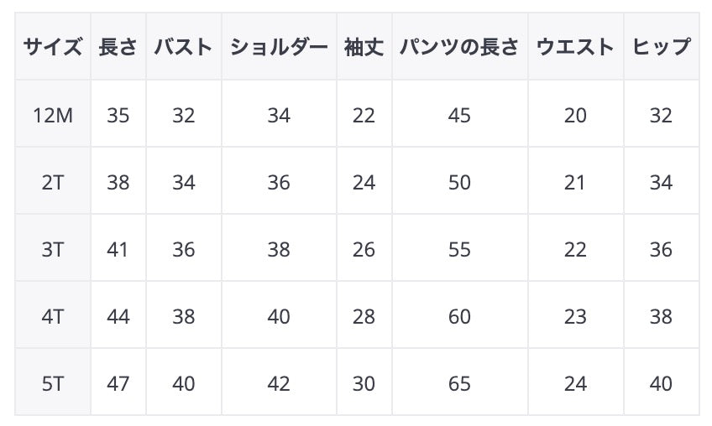This screenshot has width=712, height=426.
Task: Select the 2T size row label
Action: (52, 182)
